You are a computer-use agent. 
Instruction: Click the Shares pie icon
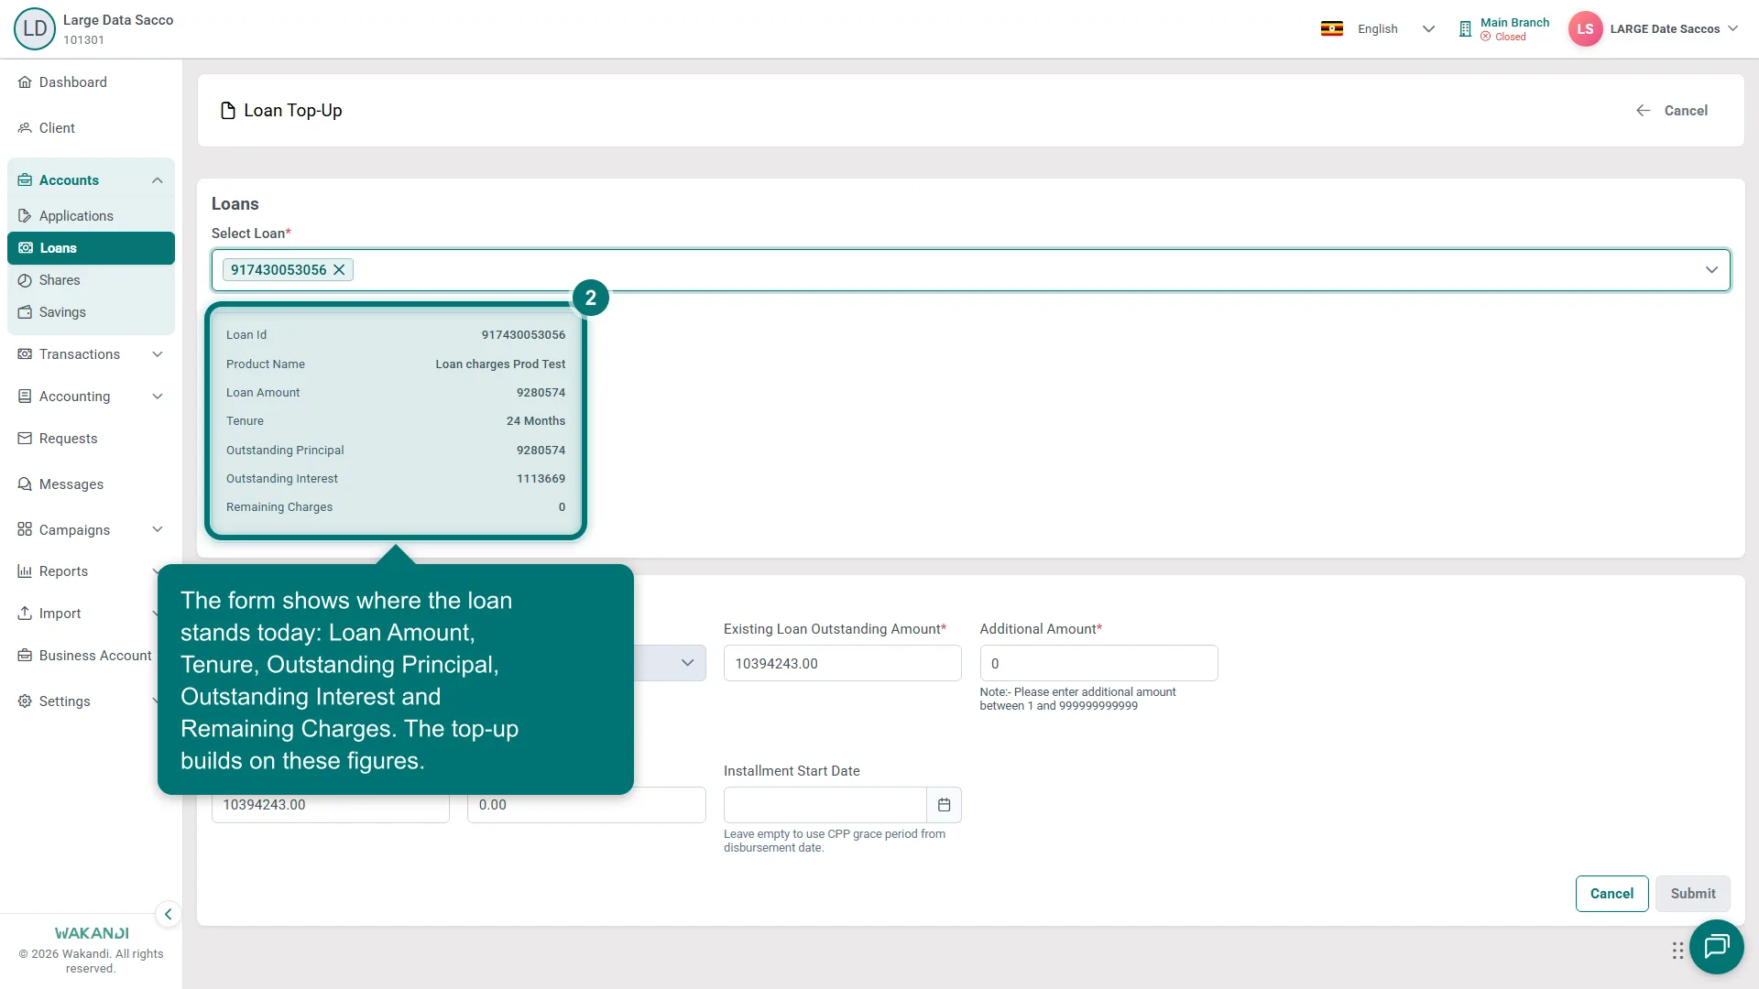click(25, 280)
